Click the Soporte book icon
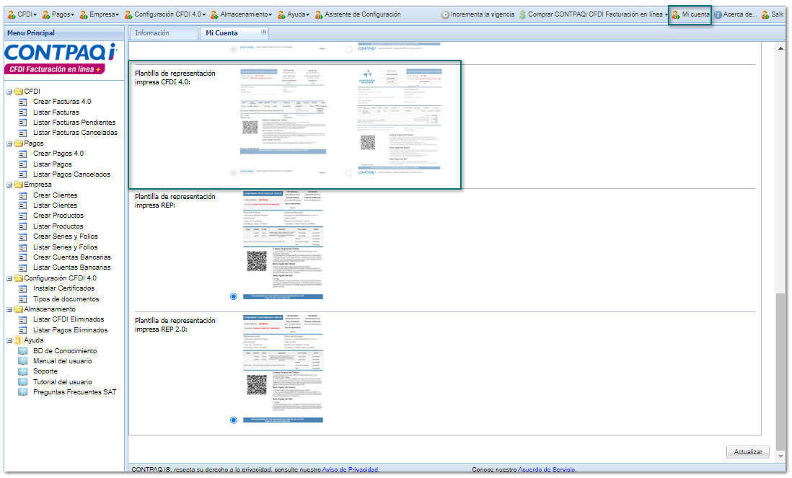This screenshot has height=478, width=792. coord(23,371)
